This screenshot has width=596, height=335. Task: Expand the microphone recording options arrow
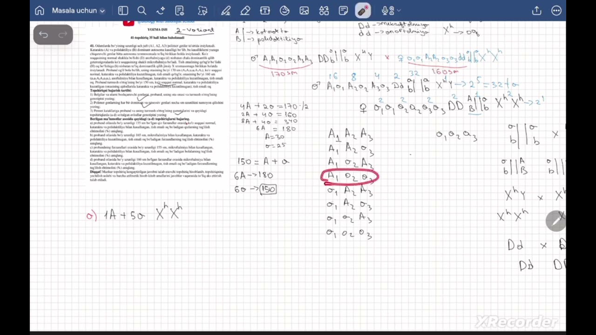[399, 10]
